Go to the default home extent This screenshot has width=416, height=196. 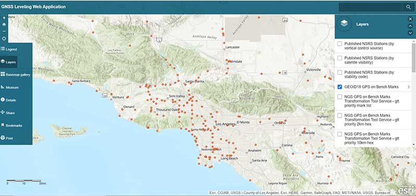pos(4,24)
